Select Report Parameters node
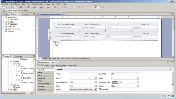Viewport: 176px width, 99px height. (14, 29)
